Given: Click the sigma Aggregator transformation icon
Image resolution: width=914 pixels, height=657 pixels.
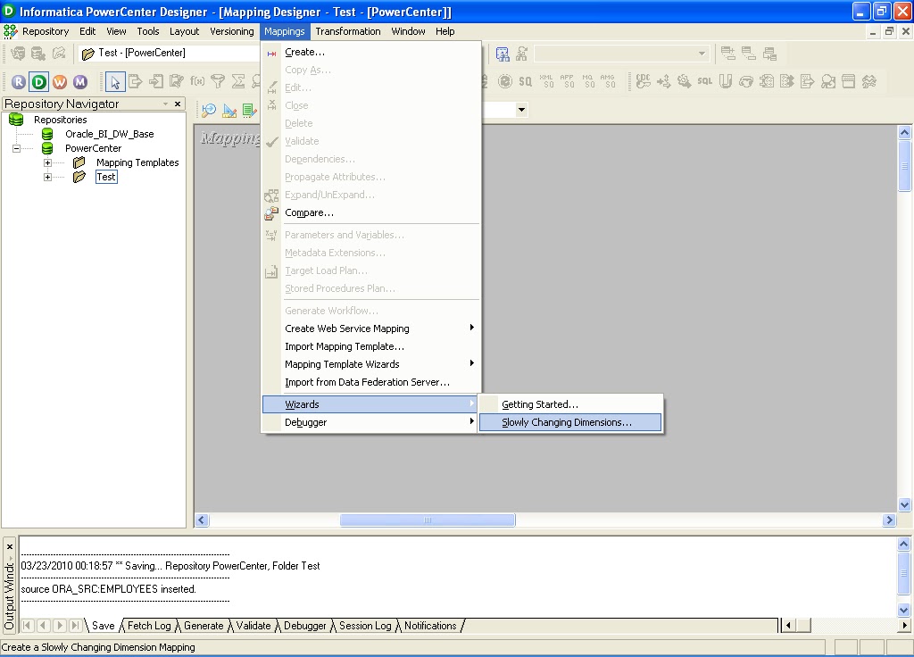Looking at the screenshot, I should point(237,81).
